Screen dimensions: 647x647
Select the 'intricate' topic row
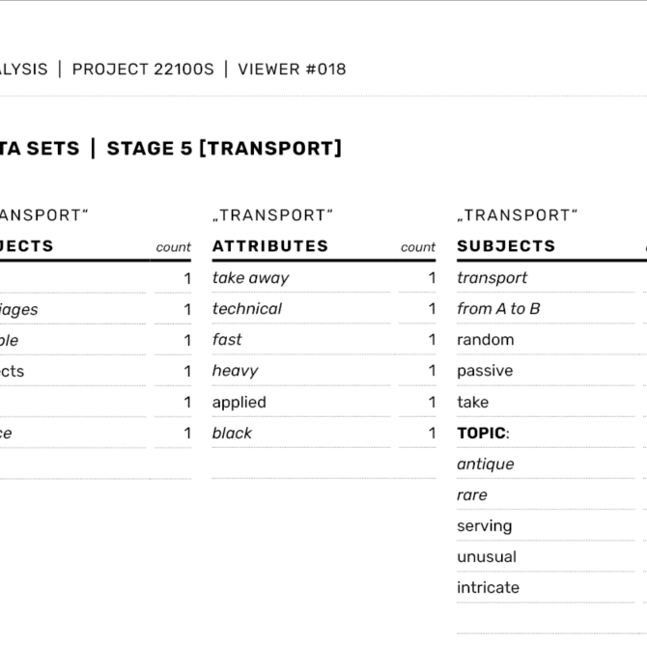(x=488, y=587)
